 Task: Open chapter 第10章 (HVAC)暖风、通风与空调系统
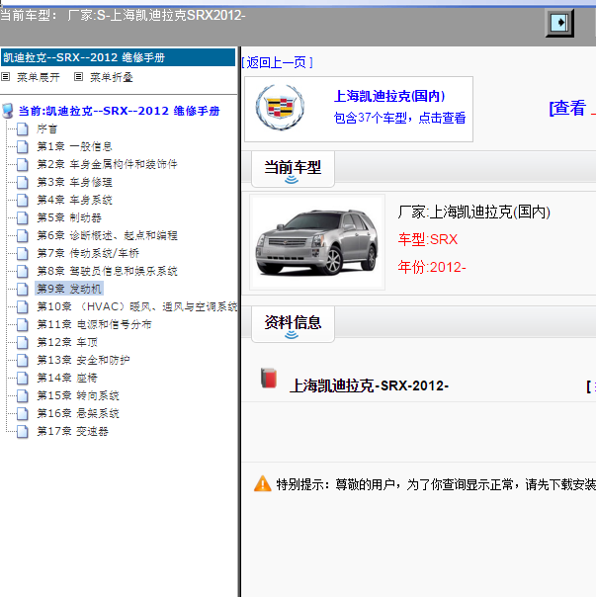(x=136, y=306)
